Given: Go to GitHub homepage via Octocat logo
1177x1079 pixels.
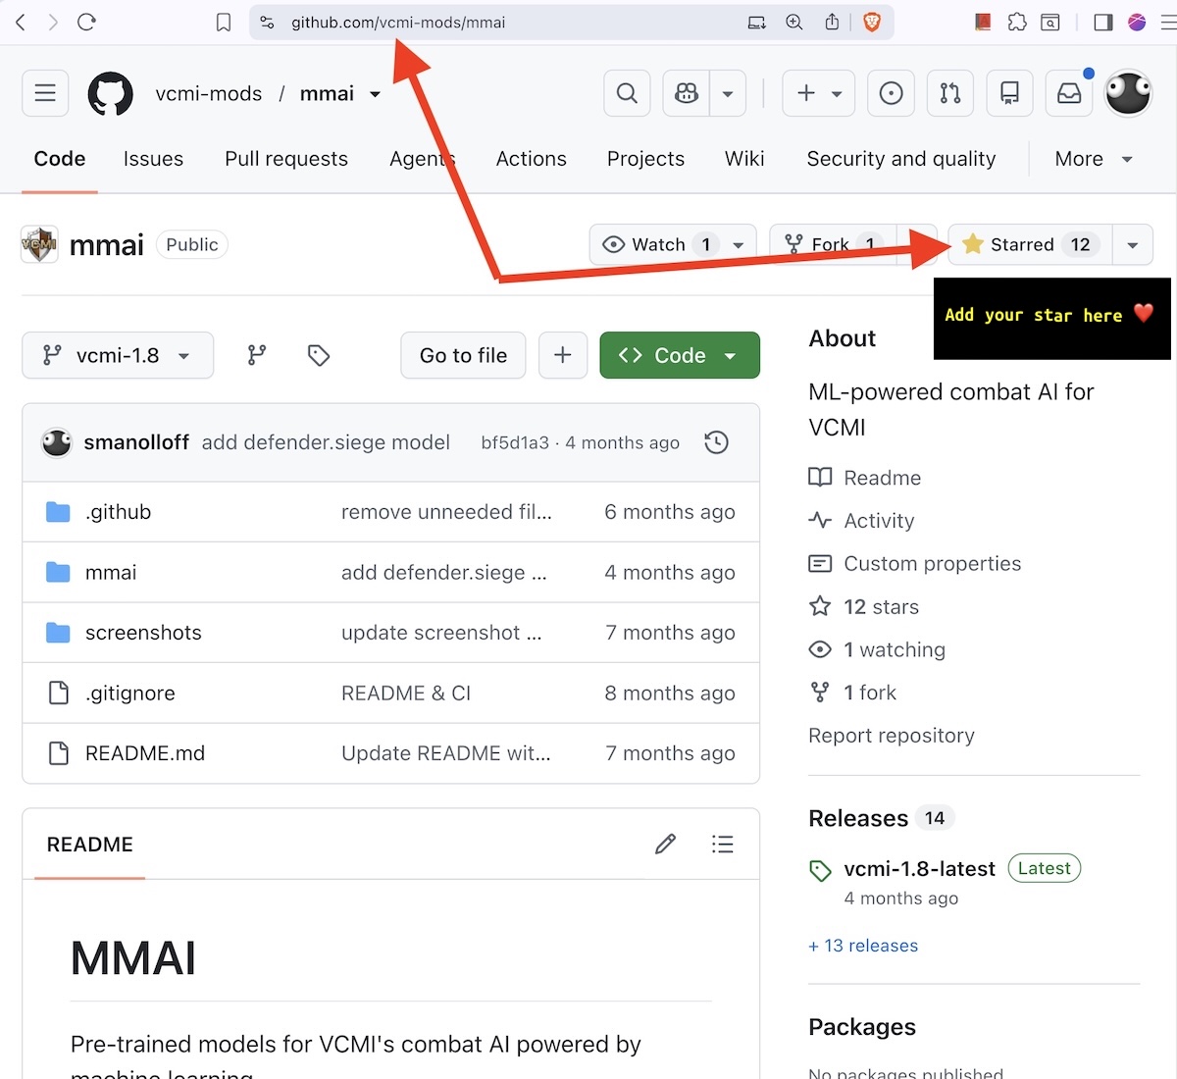Looking at the screenshot, I should coord(111,93).
